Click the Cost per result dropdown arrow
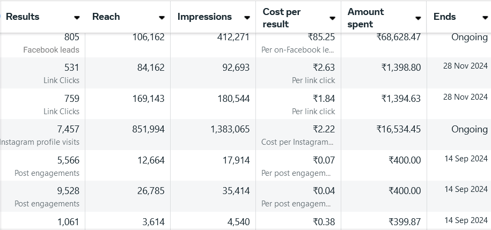Image resolution: width=491 pixels, height=230 pixels. pos(333,18)
